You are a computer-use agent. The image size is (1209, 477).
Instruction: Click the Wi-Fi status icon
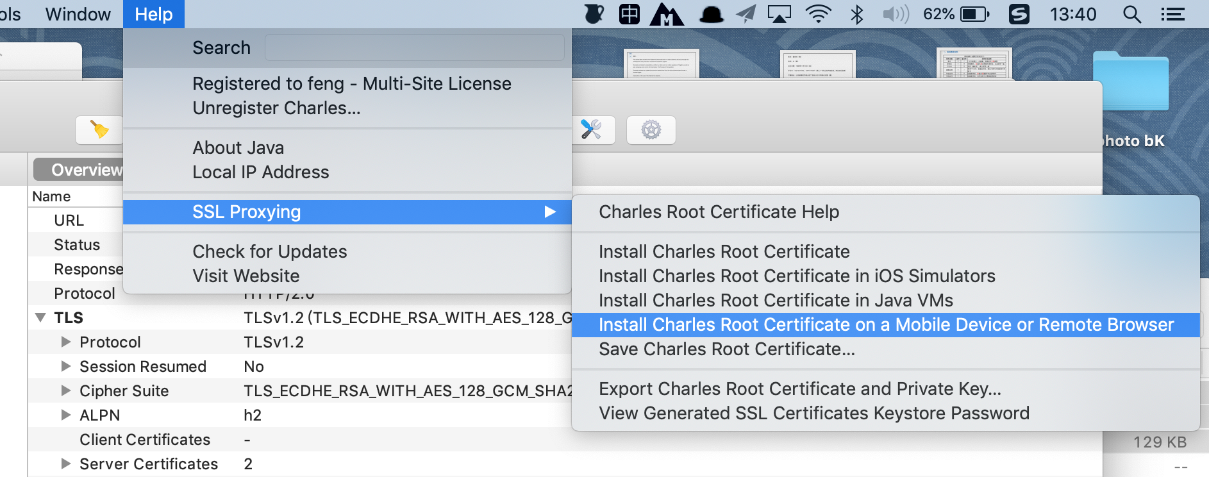point(818,14)
